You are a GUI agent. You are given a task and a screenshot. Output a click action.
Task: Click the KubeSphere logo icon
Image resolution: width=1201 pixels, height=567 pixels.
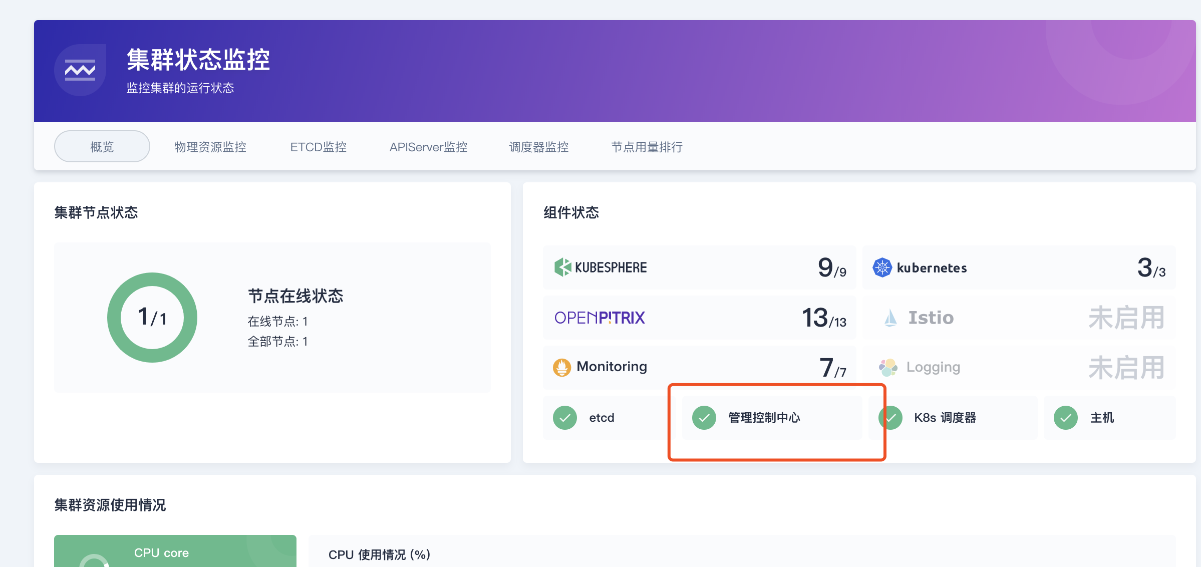coord(562,267)
